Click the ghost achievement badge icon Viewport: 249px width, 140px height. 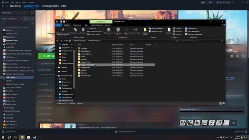[226, 123]
